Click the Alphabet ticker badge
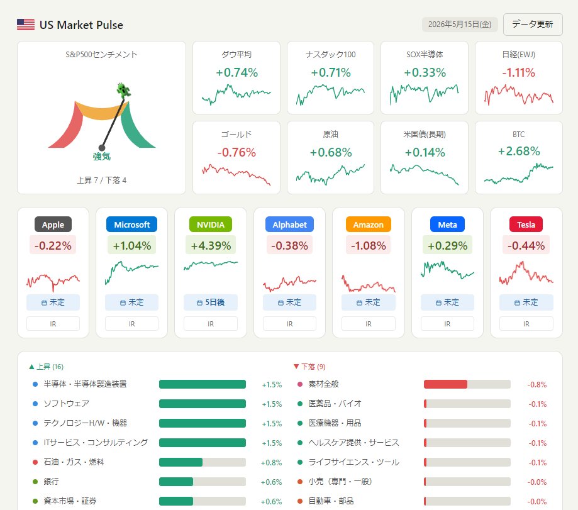 [x=289, y=225]
